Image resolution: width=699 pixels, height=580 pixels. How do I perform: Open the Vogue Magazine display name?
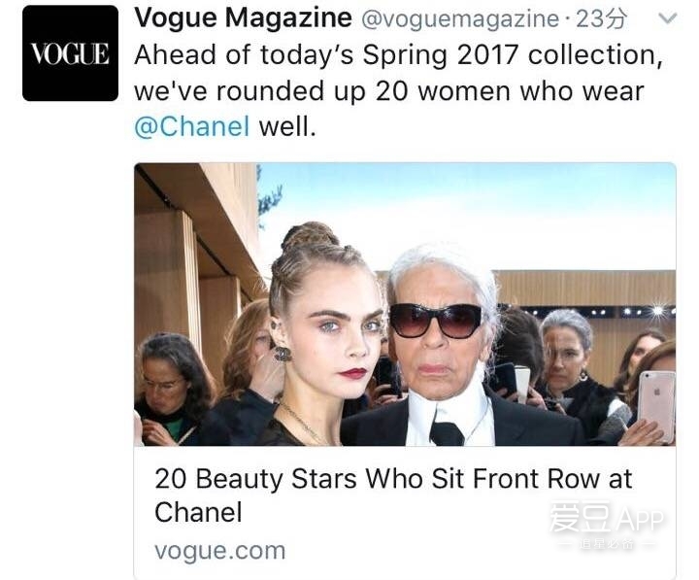(x=243, y=18)
